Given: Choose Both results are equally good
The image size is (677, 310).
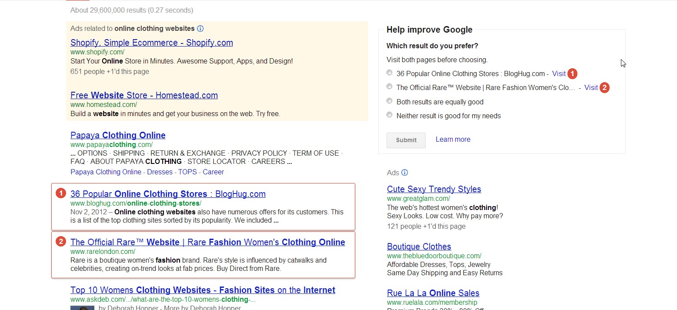Looking at the screenshot, I should 389,101.
